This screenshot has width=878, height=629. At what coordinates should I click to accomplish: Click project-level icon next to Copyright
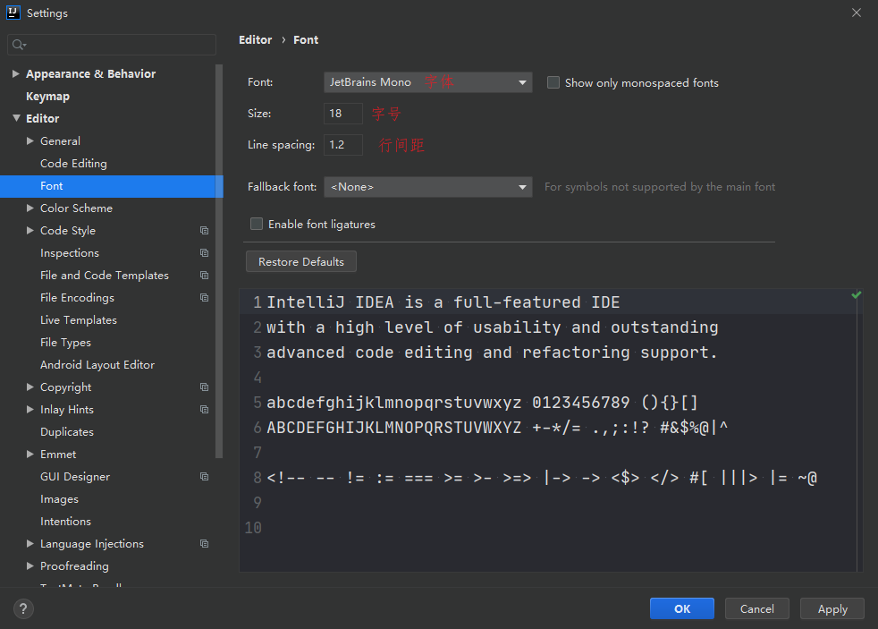click(205, 387)
